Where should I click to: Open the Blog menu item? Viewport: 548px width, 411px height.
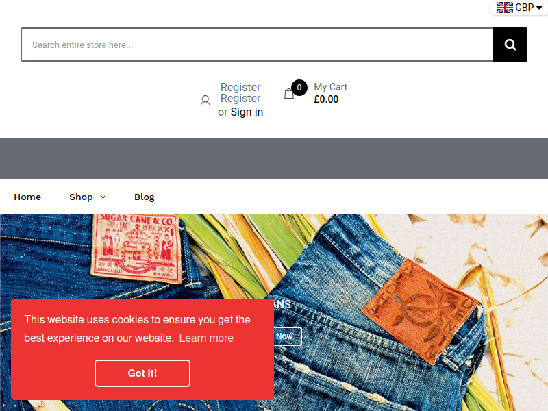(x=145, y=197)
